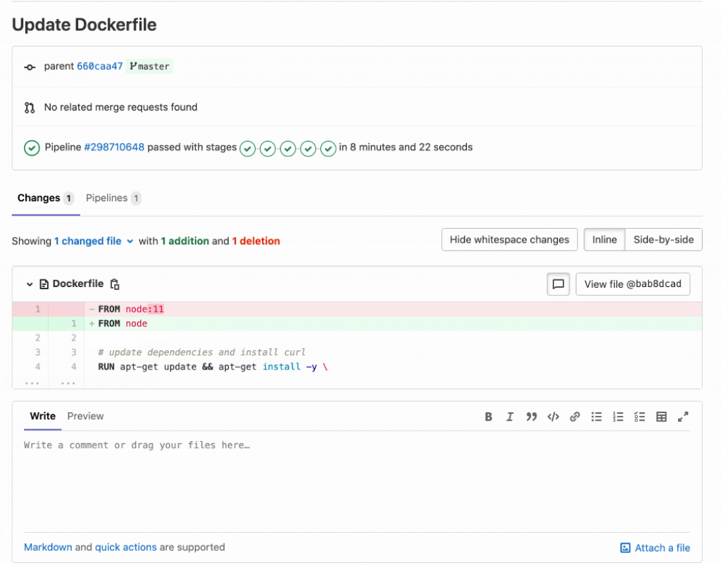Copy the Dockerfile file path
This screenshot has width=721, height=565.
(x=115, y=284)
